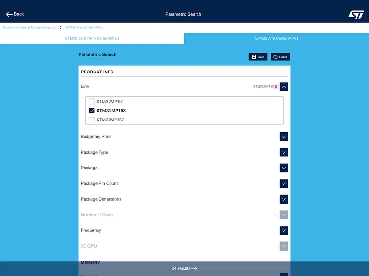Viewport: 369px width, 276px height.
Task: Check the STM32MP151 checkbox
Action: tap(92, 102)
